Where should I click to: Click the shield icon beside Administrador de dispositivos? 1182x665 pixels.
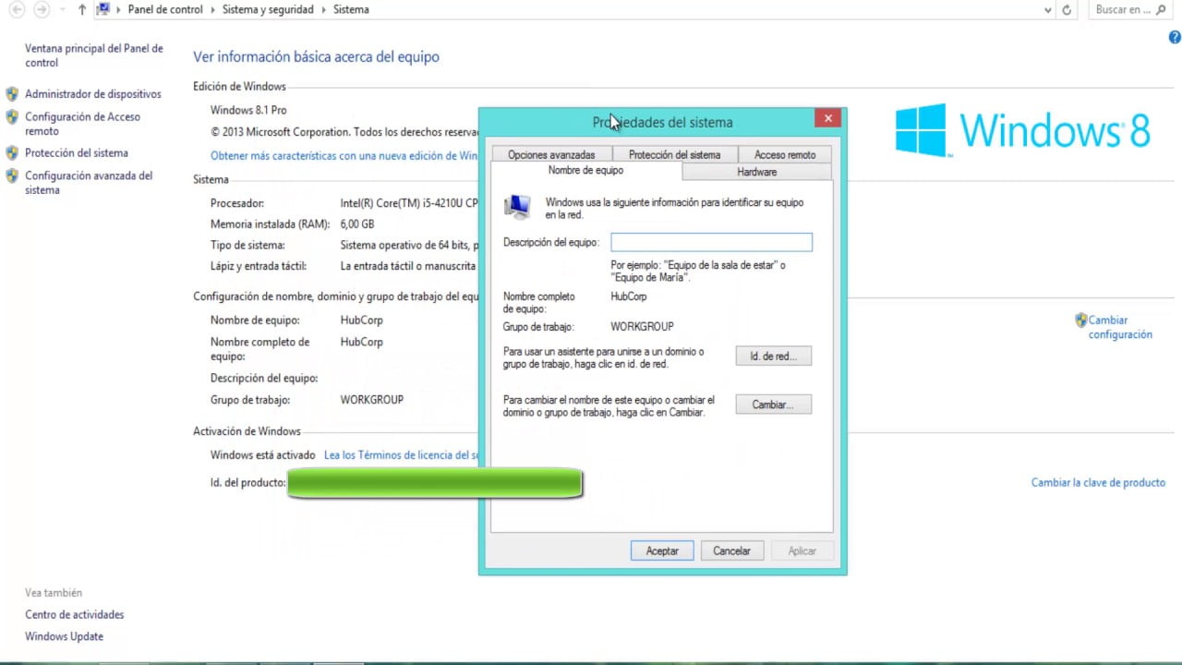tap(12, 94)
